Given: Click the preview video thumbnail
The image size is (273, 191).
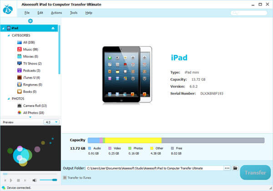Looking at the screenshot, I should [30, 148].
